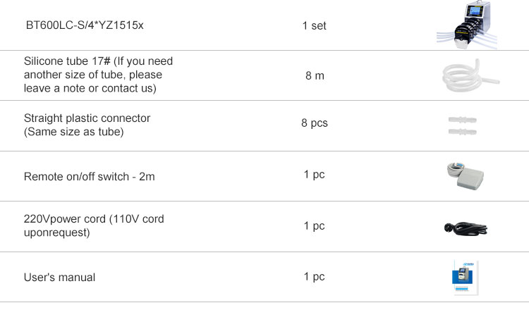Click the coiled silicone tube image

[x=470, y=76]
